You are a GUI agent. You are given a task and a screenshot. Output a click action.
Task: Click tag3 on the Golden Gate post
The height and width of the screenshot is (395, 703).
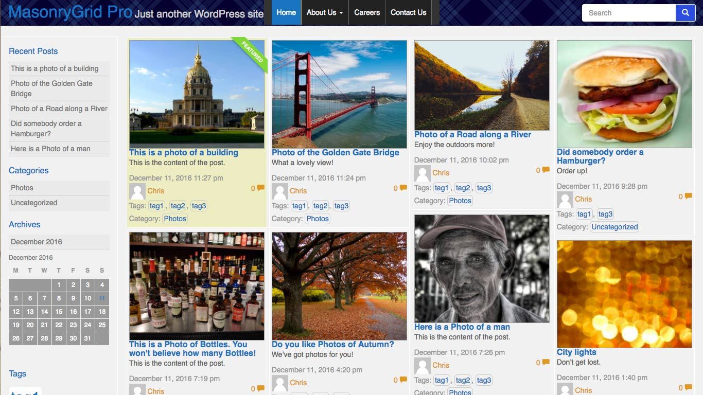pos(341,206)
